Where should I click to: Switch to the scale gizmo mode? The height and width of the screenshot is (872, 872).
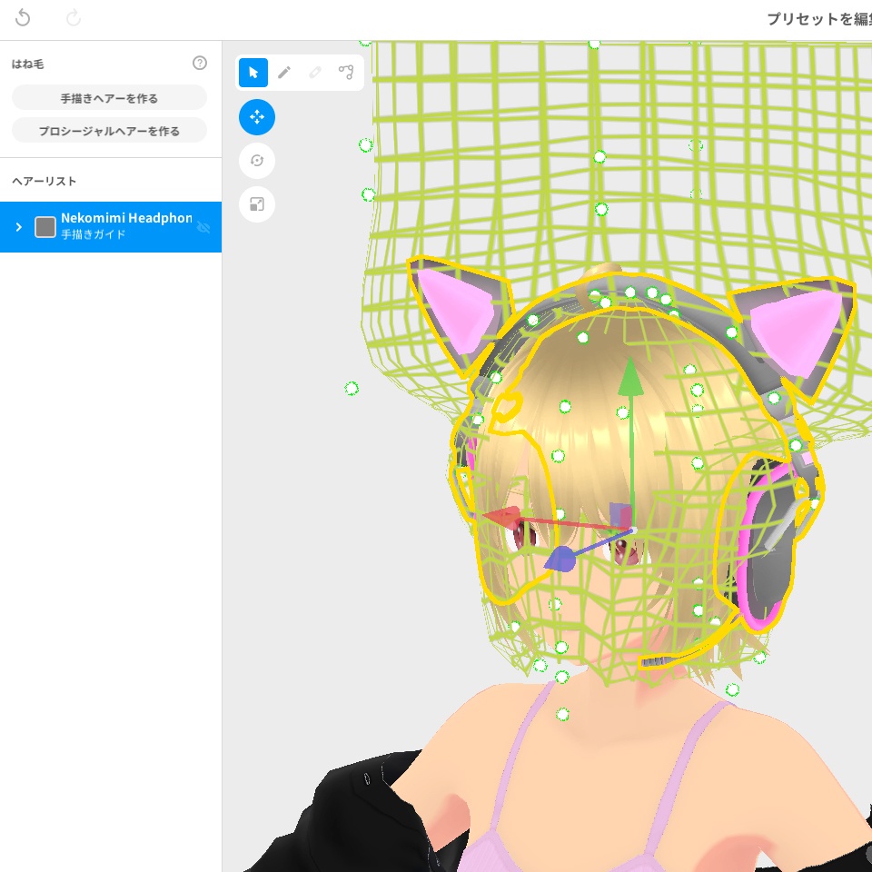coord(257,204)
